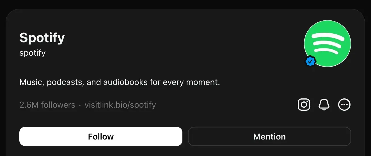
Task: Select the lowercase spotify username
Action: tap(33, 53)
